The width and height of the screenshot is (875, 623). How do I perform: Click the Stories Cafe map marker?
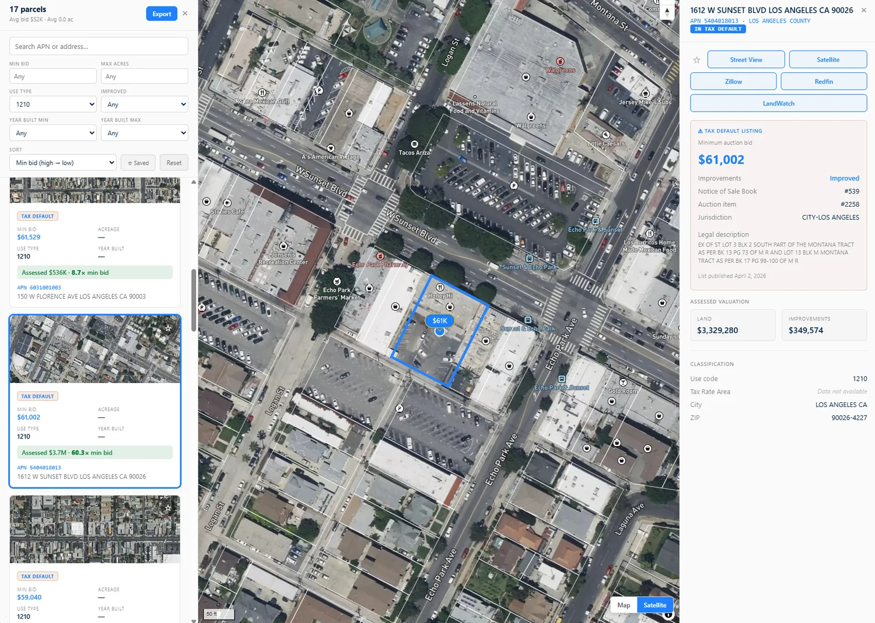[227, 203]
